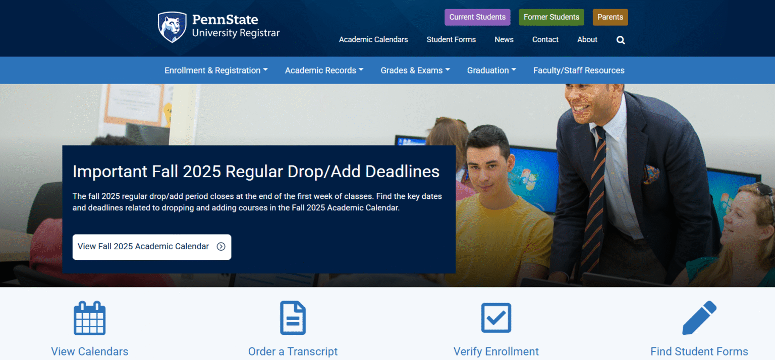
Task: Select the calendar icon above View Calendars
Action: (x=89, y=318)
